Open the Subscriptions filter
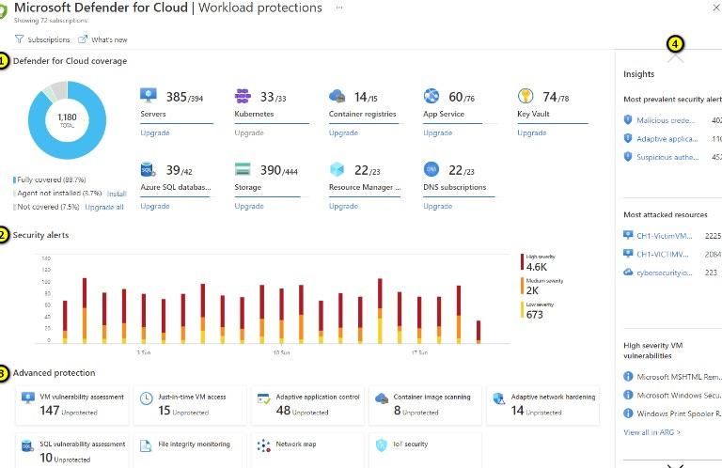 [x=42, y=39]
